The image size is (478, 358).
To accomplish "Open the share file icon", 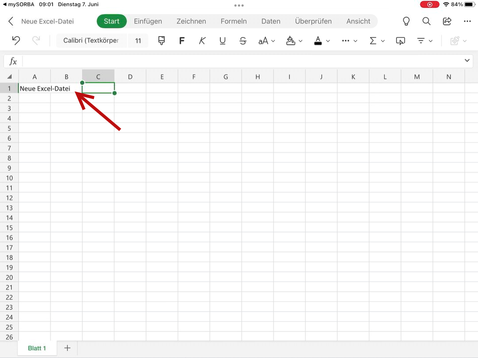I will (x=447, y=21).
